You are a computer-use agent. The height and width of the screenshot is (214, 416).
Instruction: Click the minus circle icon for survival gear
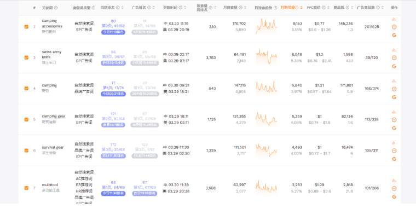pos(394,151)
